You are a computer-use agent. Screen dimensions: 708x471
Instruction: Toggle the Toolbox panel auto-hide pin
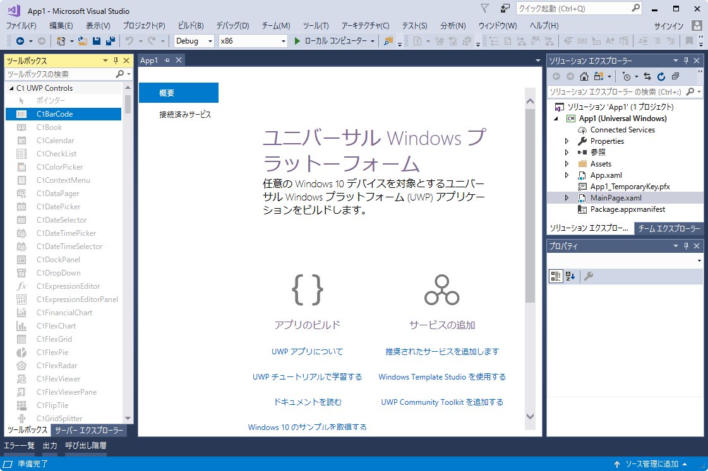tap(116, 61)
